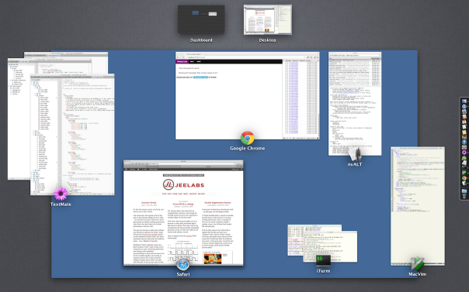Viewport: 469px width, 292px height.
Task: Switch to the Dashboard space thumbnail
Action: (x=201, y=19)
